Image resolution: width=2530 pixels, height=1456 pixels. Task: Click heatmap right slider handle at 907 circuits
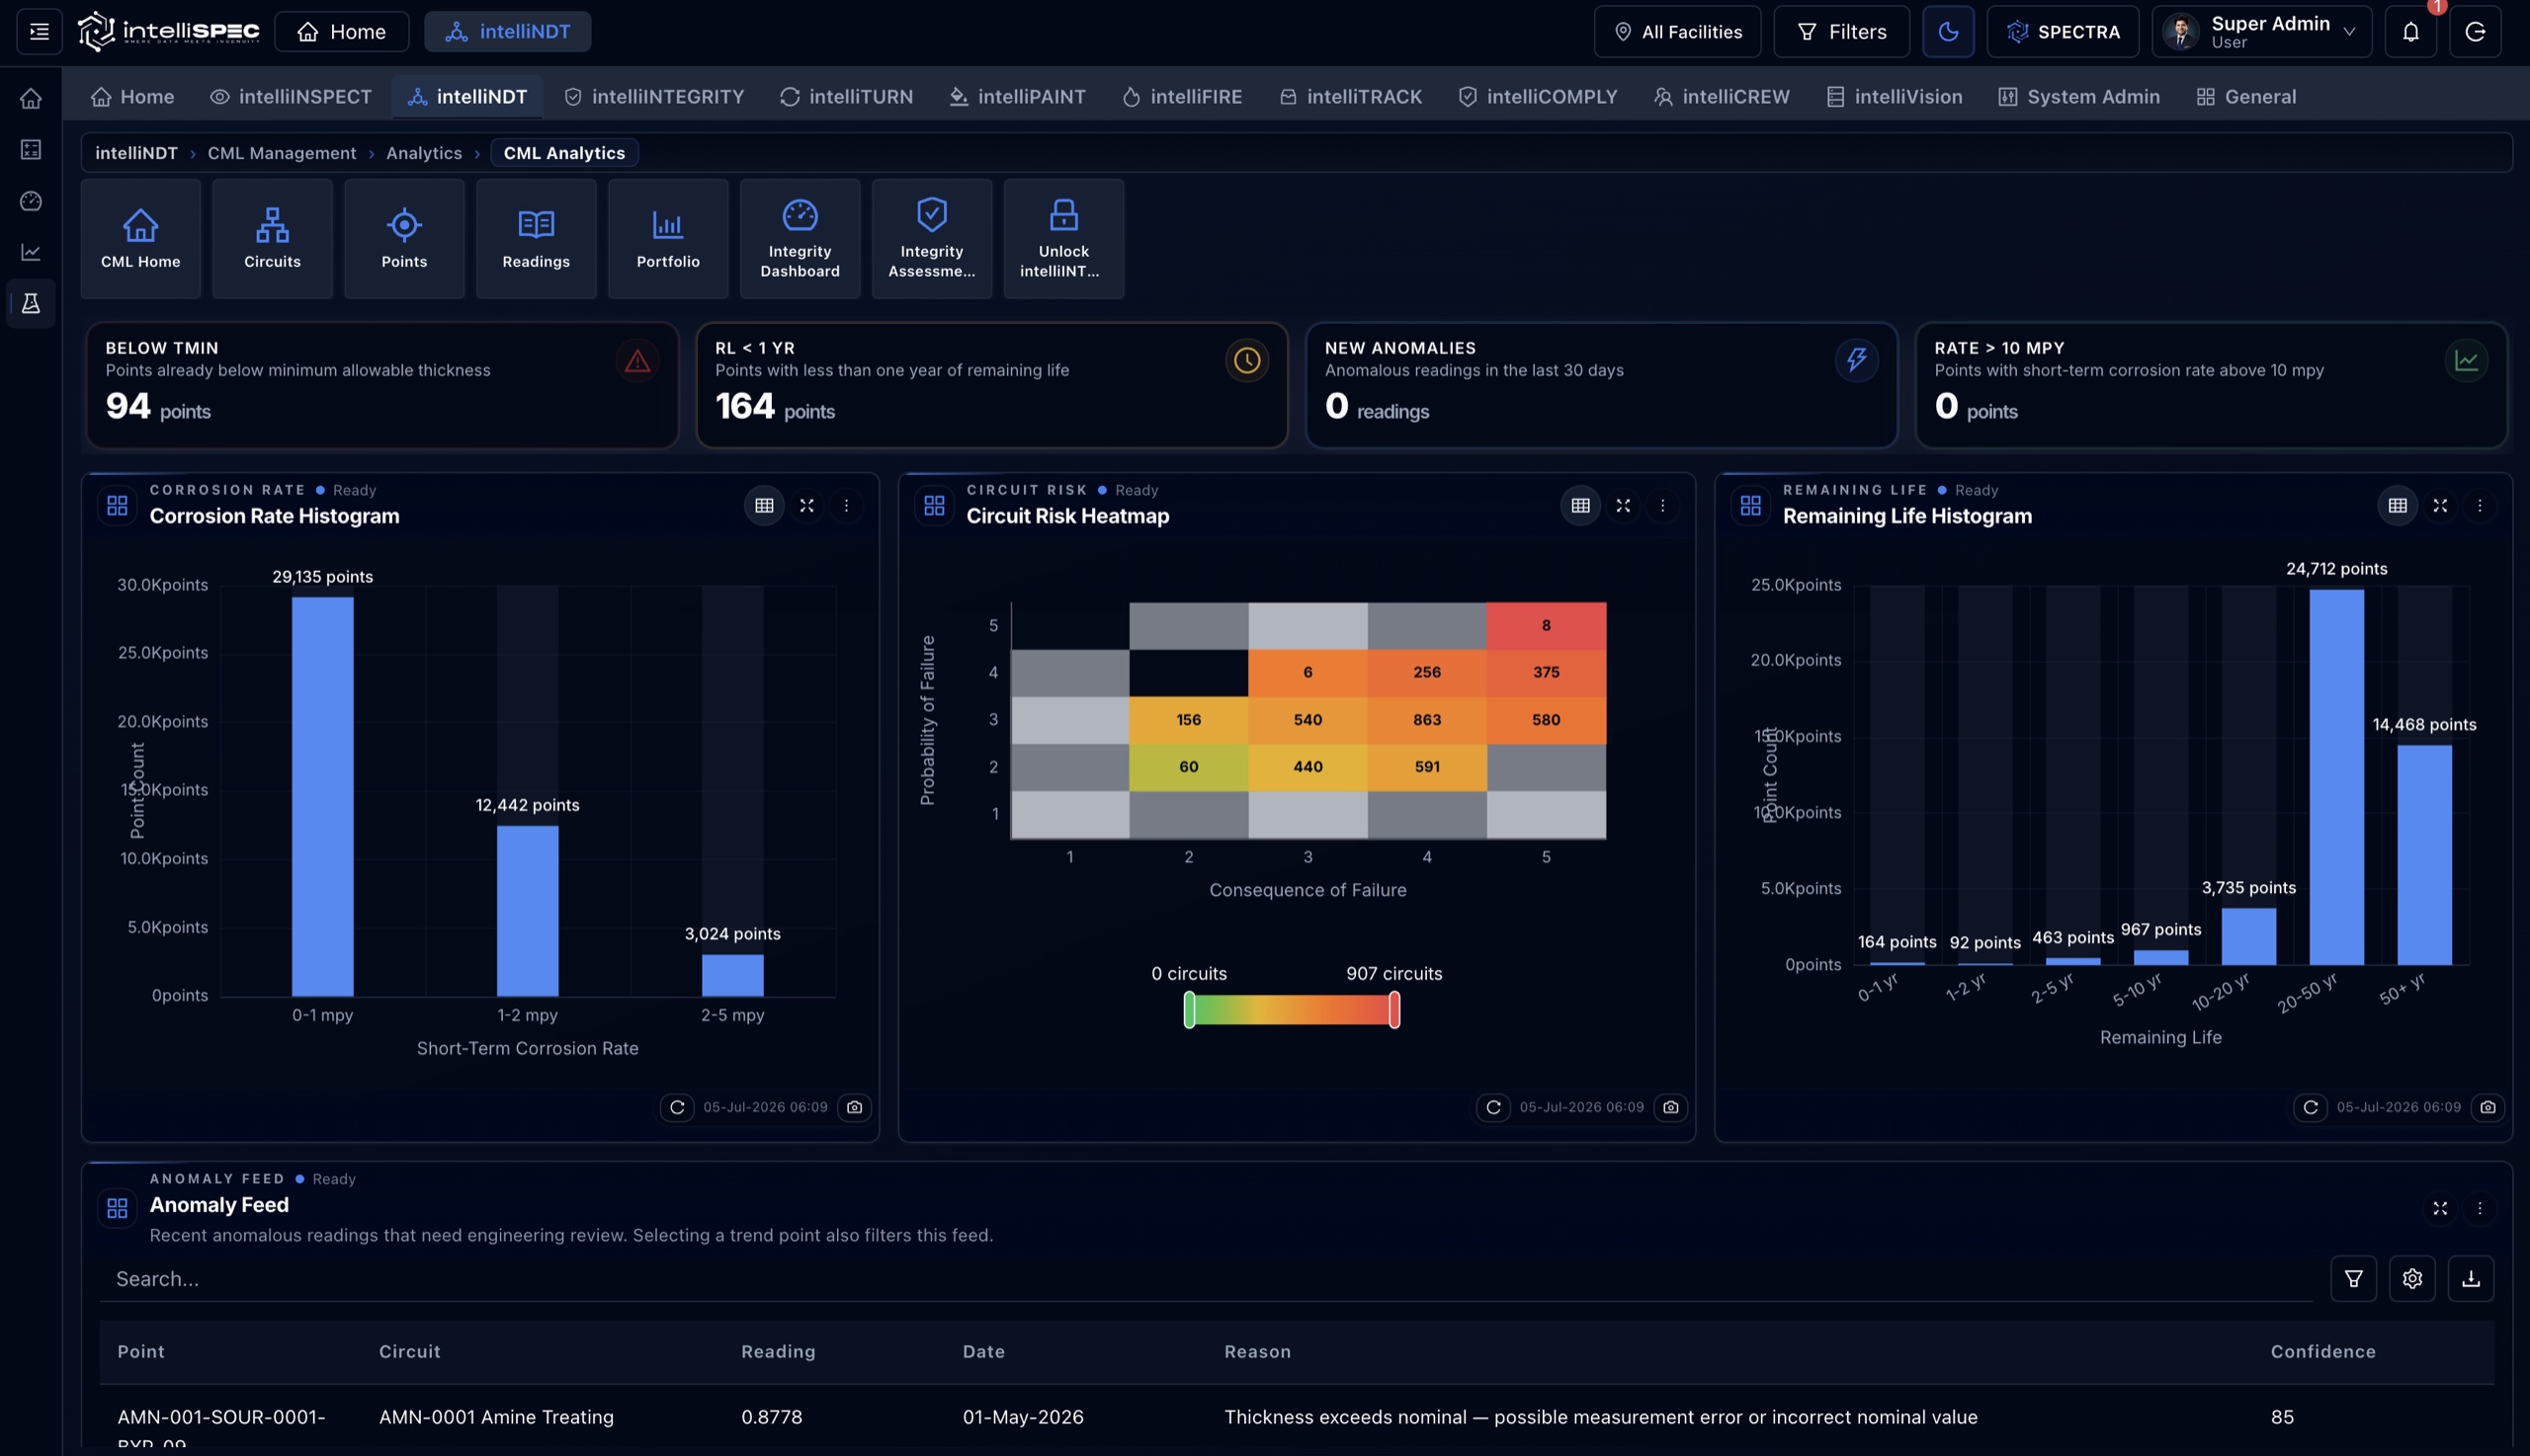pos(1394,1010)
